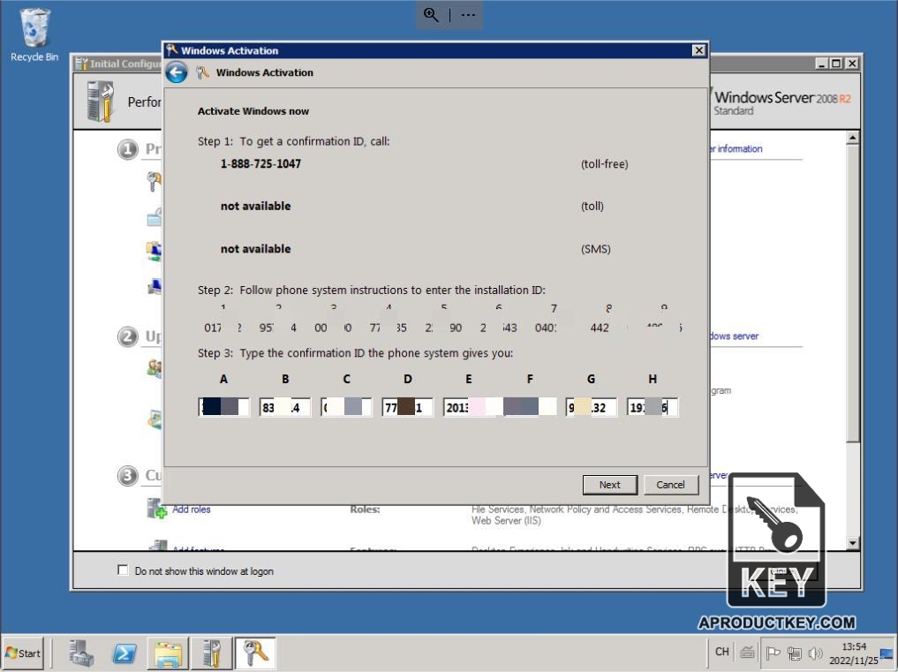This screenshot has height=672, width=898.
Task: Open Windows Explorer from taskbar
Action: (x=168, y=653)
